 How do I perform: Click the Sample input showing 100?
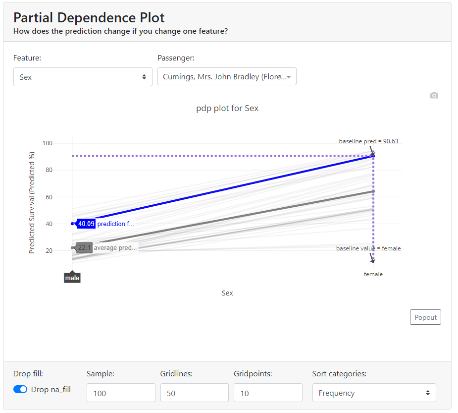(121, 392)
